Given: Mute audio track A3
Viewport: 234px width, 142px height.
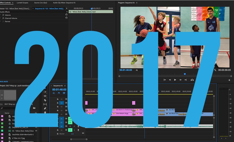Looking at the screenshot, I should point(70,126).
